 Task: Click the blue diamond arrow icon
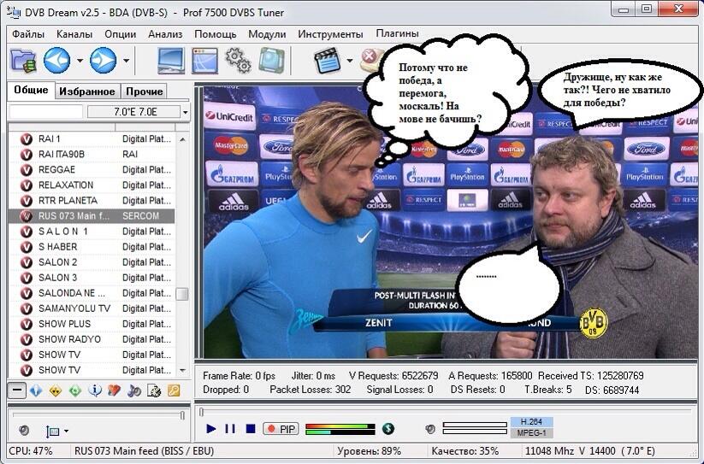click(x=36, y=391)
